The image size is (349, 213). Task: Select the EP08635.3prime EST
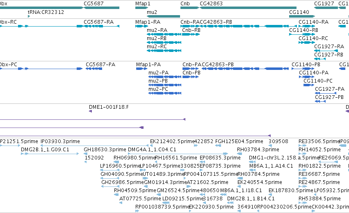point(203,162)
